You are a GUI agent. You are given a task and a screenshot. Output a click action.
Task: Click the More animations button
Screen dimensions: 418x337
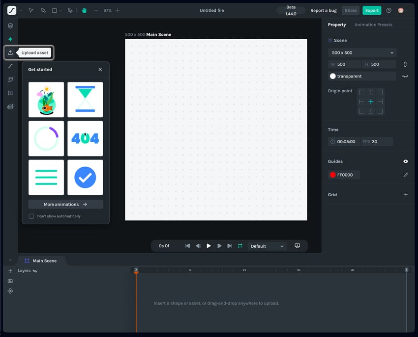pos(65,204)
